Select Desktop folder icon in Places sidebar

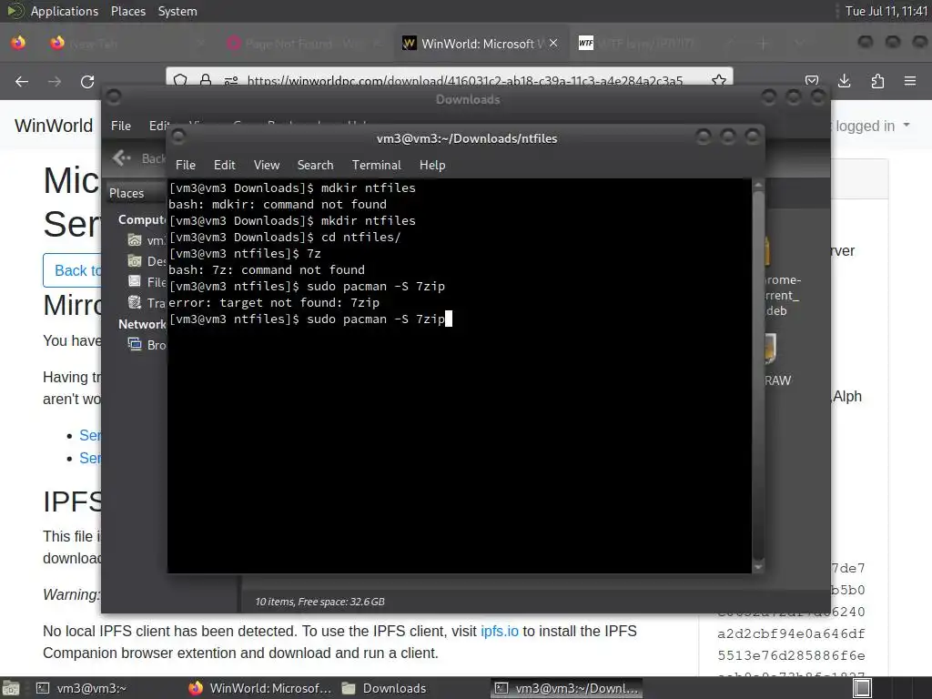click(x=135, y=261)
